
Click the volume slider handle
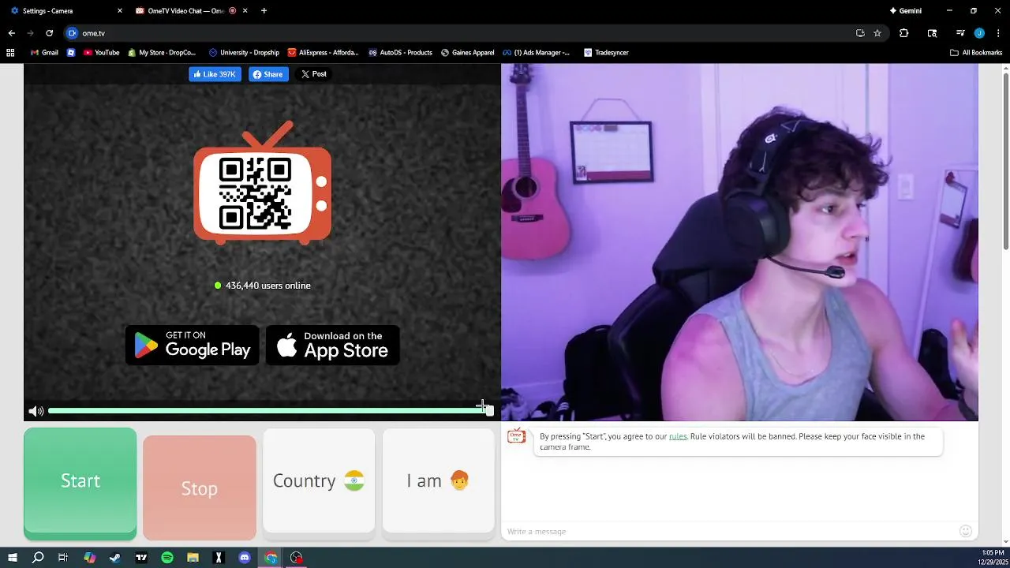pos(489,410)
